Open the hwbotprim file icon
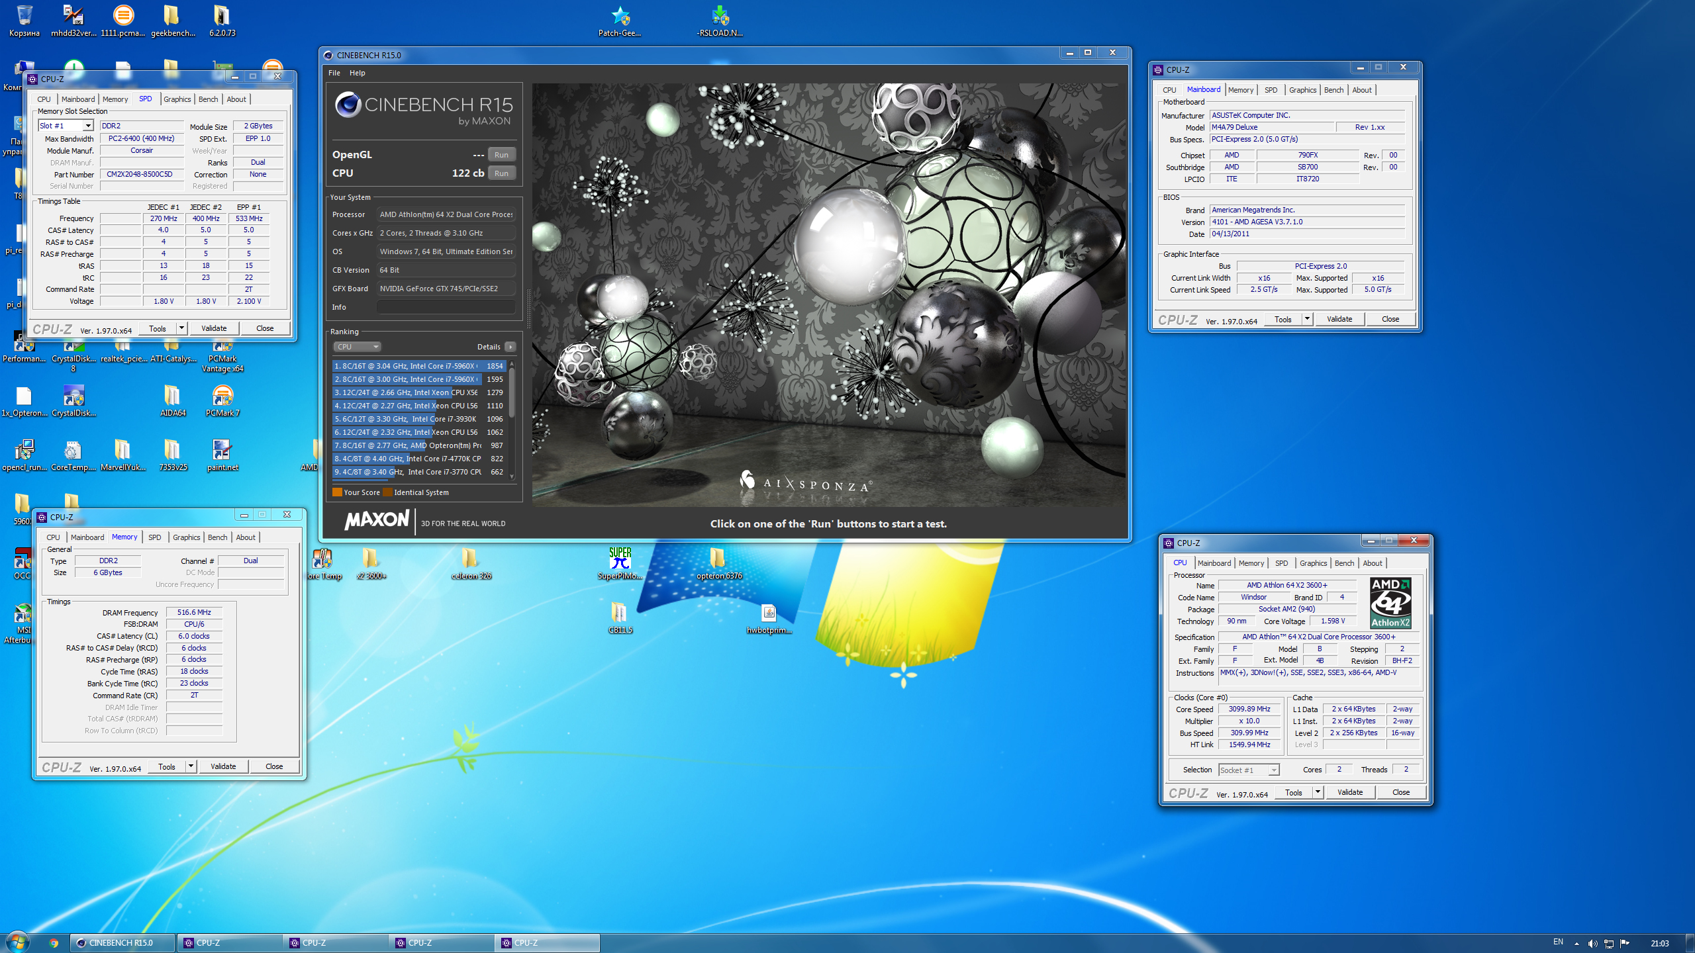Viewport: 1695px width, 953px height. pos(769,617)
